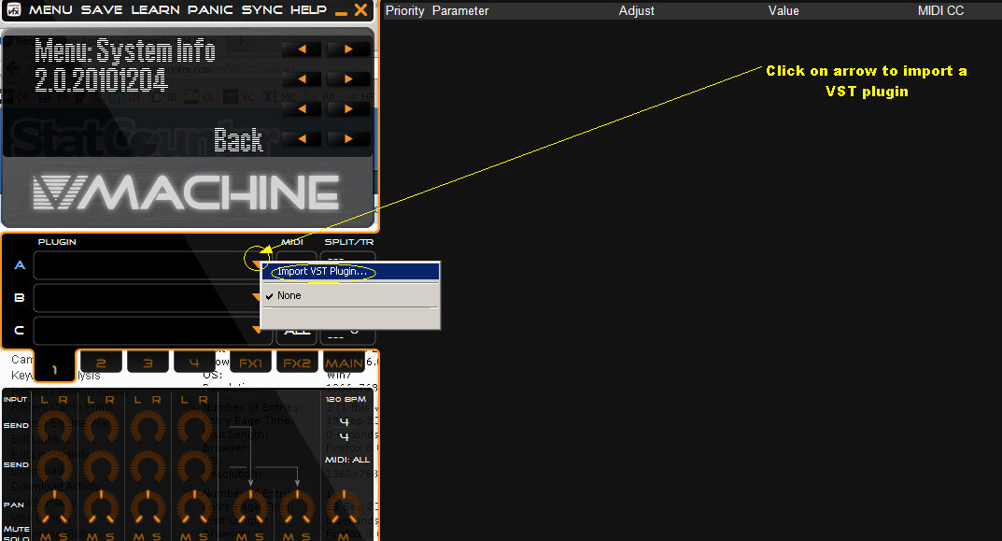Click Pan knob on third channel
The image size is (1002, 541).
click(x=148, y=507)
